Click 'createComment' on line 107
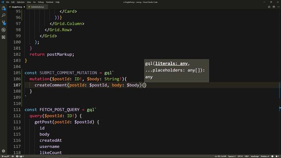 (51, 85)
